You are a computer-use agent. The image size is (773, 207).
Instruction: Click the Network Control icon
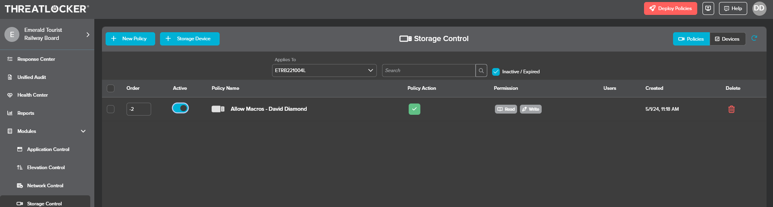point(20,186)
